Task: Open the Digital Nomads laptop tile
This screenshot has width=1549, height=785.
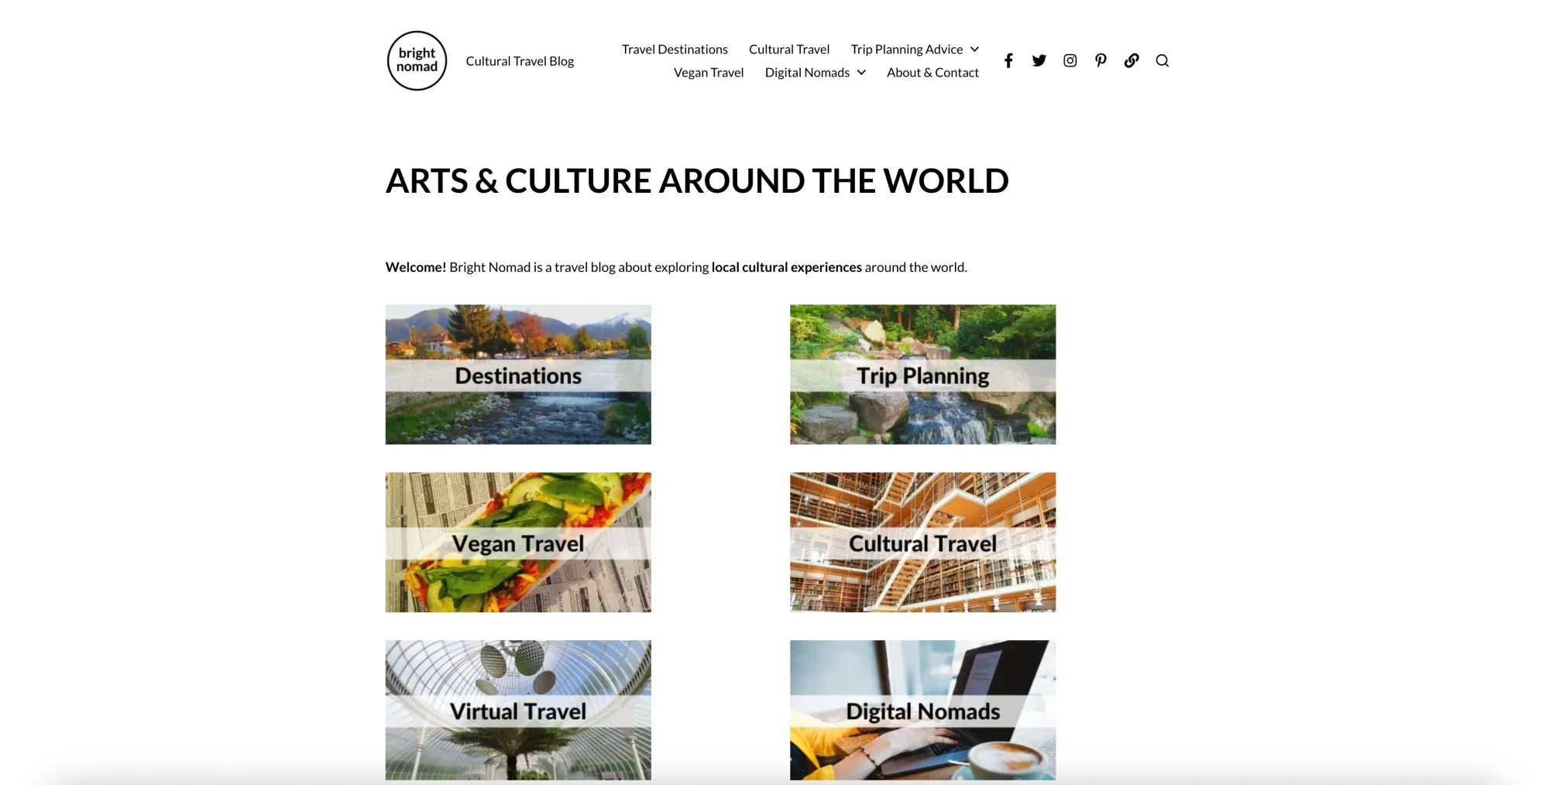Action: click(x=922, y=710)
